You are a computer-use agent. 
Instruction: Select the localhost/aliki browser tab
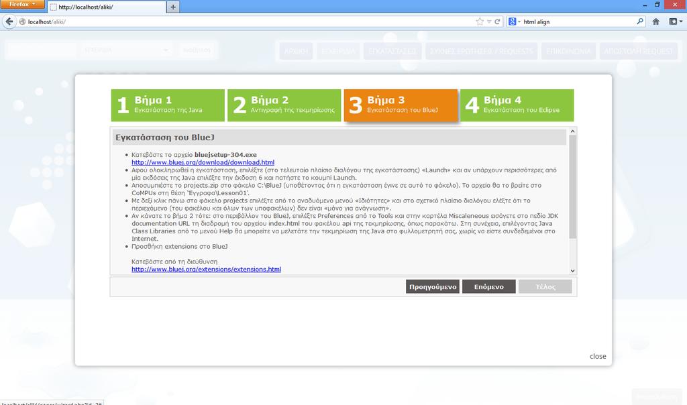pos(107,7)
